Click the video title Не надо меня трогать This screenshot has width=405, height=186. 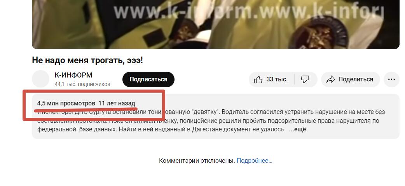(87, 61)
